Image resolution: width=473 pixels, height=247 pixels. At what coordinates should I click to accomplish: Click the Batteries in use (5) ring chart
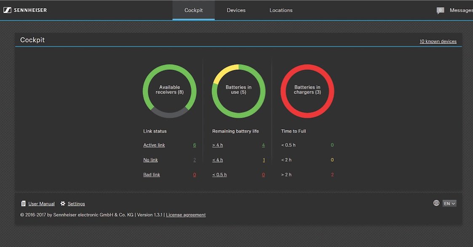click(x=239, y=91)
